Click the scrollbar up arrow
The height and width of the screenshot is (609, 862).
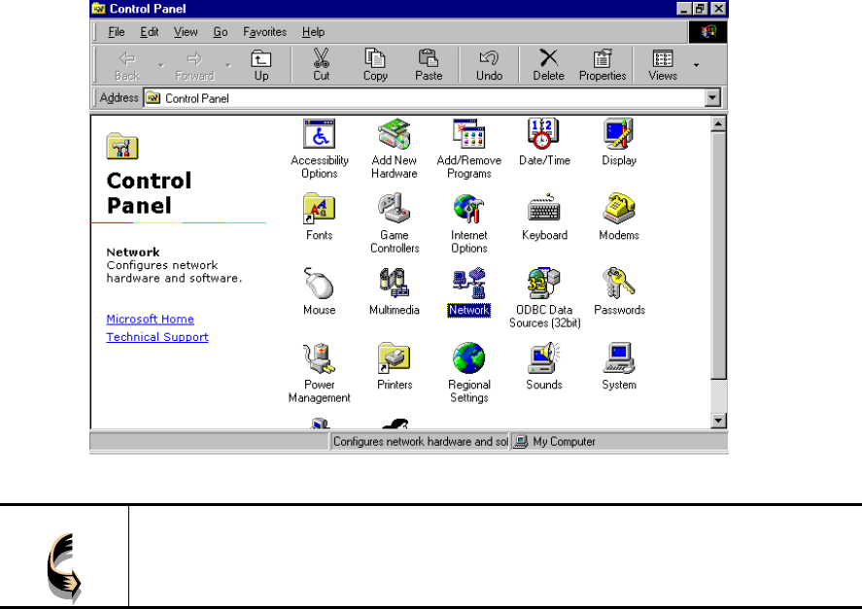point(718,123)
